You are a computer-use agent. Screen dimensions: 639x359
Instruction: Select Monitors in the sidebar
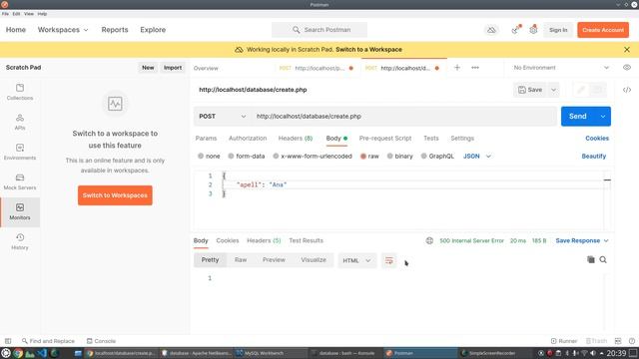20,211
